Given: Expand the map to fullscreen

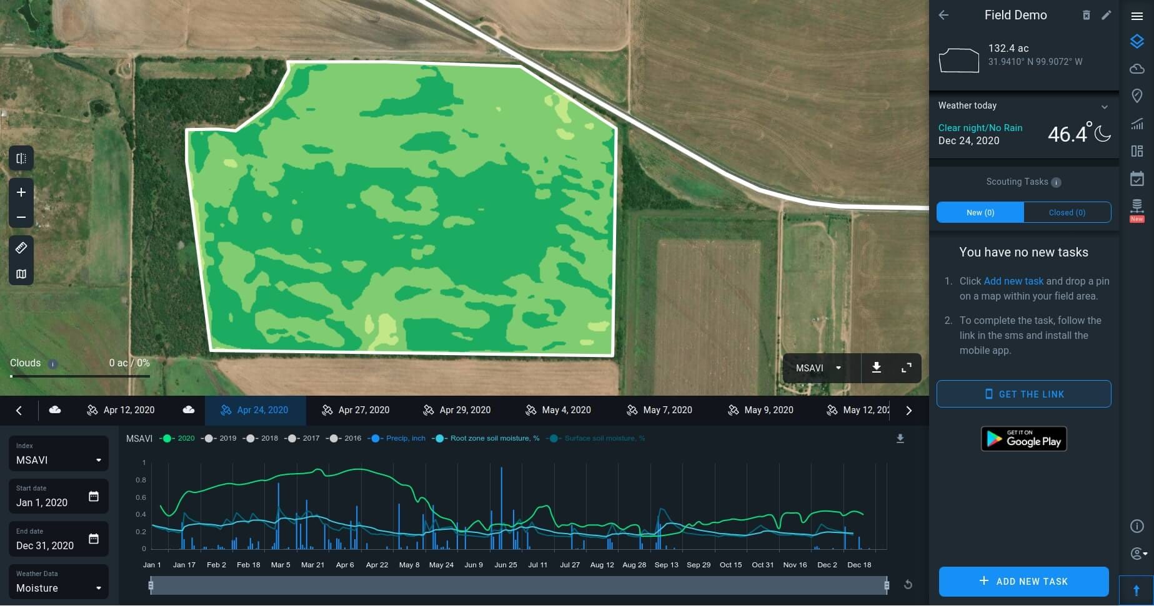Looking at the screenshot, I should click(x=906, y=368).
